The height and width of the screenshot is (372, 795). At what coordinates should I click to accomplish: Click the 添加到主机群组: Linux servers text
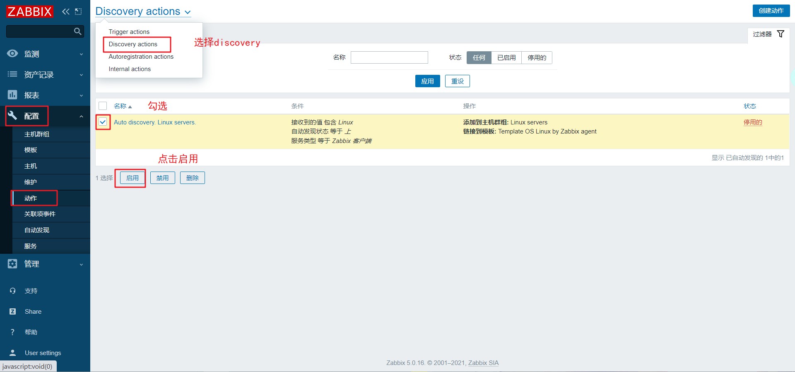[x=505, y=122]
